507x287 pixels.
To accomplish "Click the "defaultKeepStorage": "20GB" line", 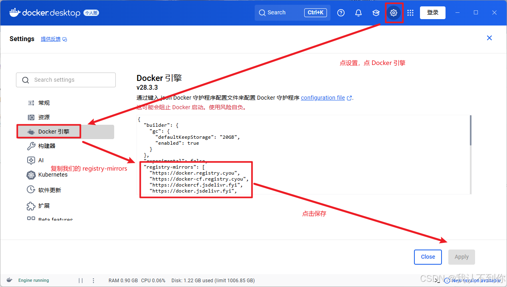I will pos(197,137).
